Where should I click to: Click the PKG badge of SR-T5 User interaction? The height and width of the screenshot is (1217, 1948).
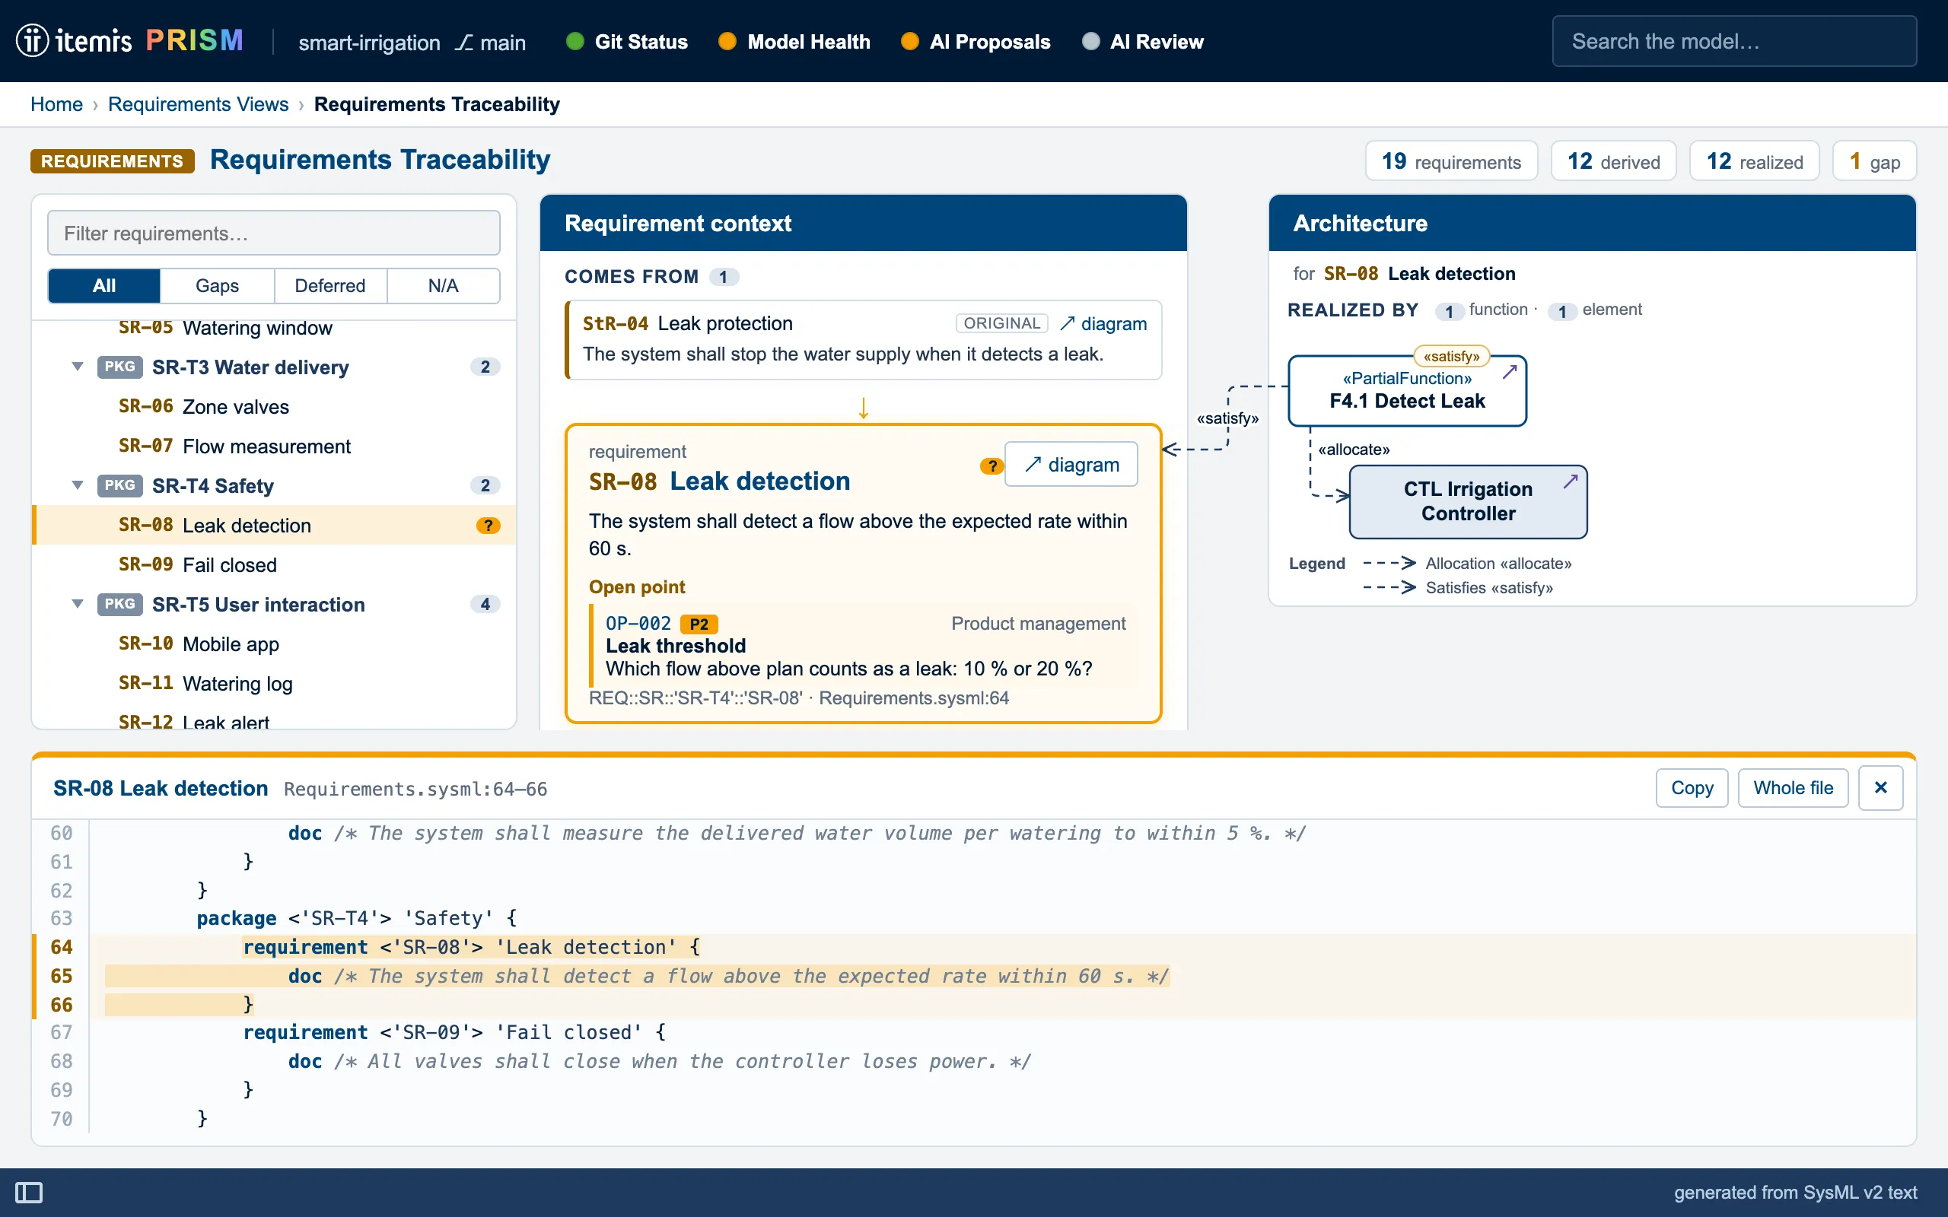tap(120, 604)
